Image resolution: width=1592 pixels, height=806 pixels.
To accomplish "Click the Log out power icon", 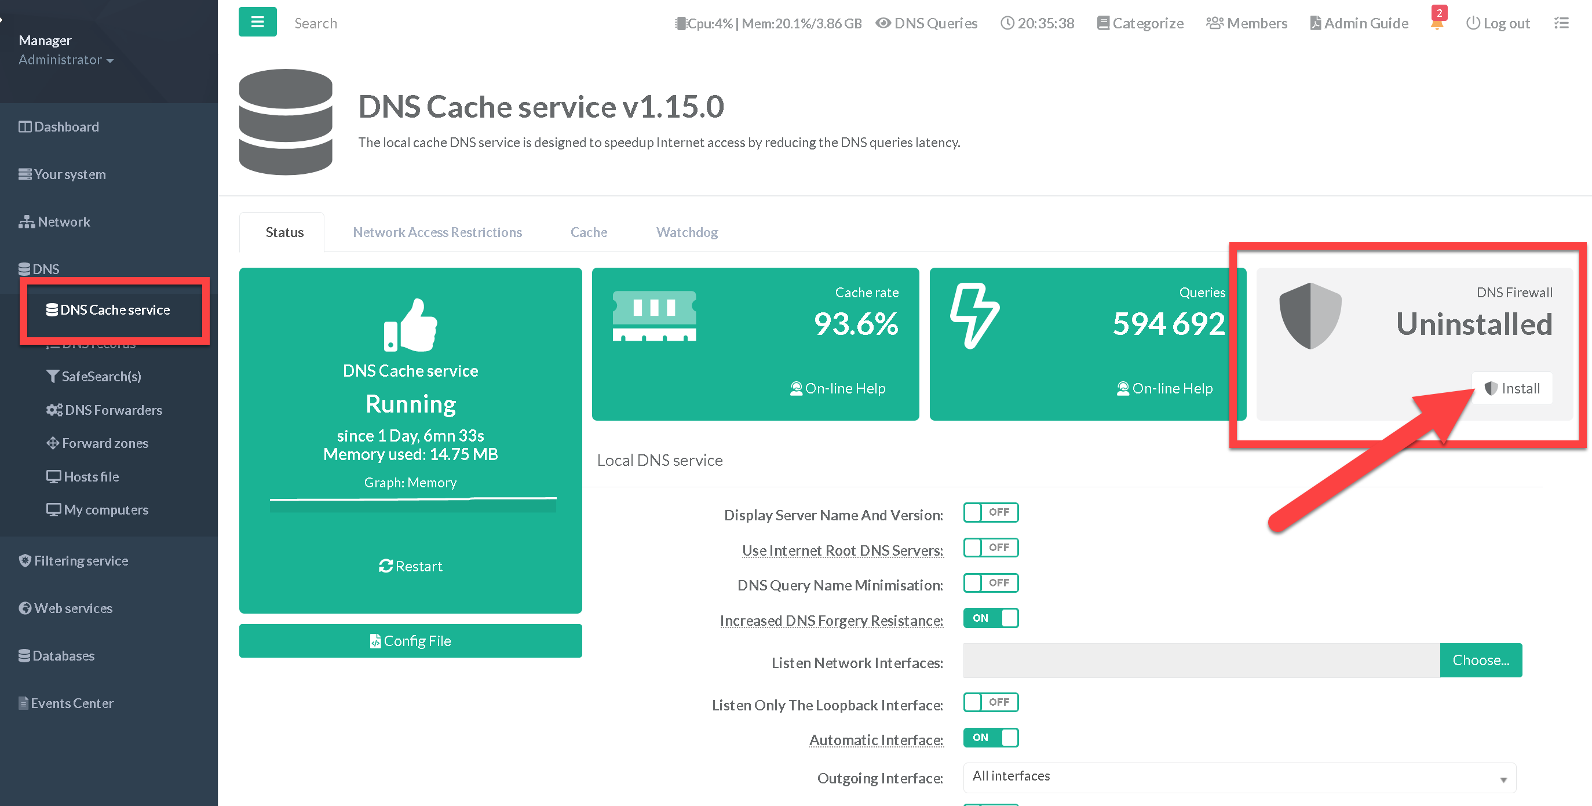I will 1473,23.
